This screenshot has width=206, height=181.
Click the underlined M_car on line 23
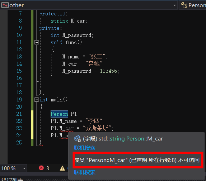[x=66, y=128]
